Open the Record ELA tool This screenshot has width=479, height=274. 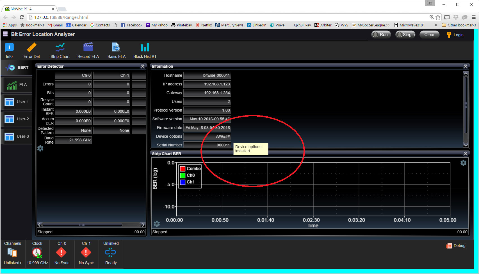tap(88, 48)
